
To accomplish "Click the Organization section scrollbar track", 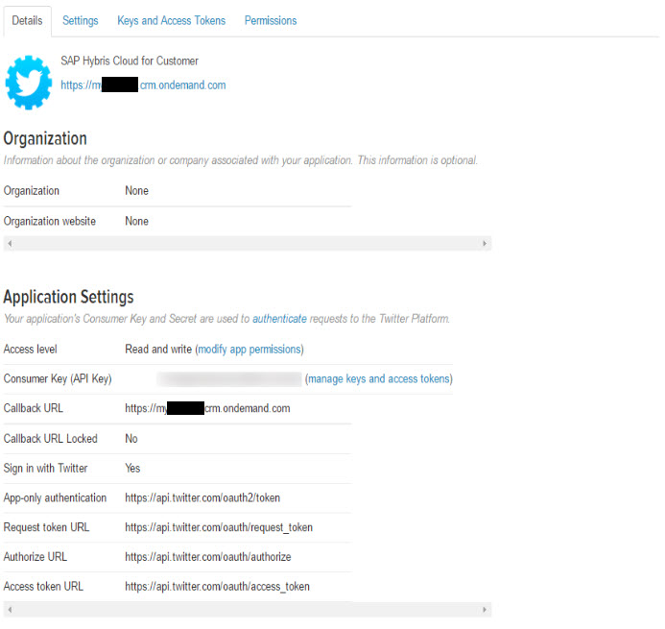I will (248, 244).
